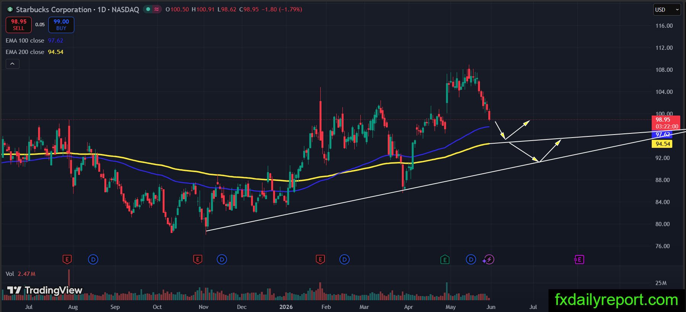Click the red 98.95 current price label on the axis

[x=663, y=120]
